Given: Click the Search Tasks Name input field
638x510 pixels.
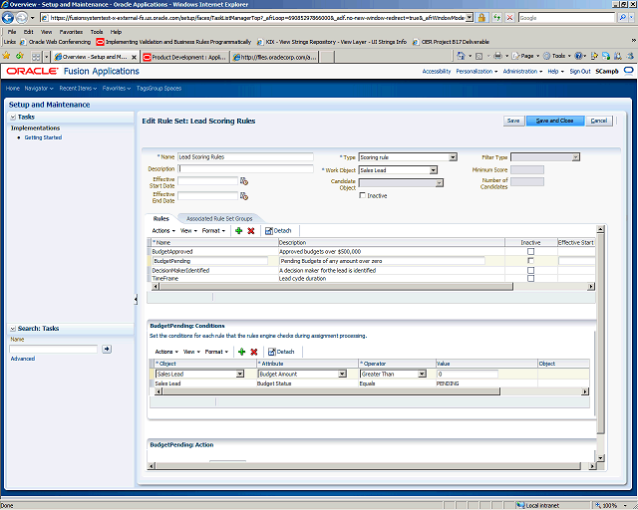Looking at the screenshot, I should click(x=53, y=349).
